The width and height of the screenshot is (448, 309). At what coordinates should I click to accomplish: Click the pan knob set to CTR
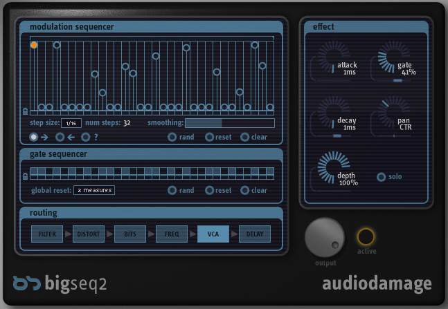tap(394, 113)
